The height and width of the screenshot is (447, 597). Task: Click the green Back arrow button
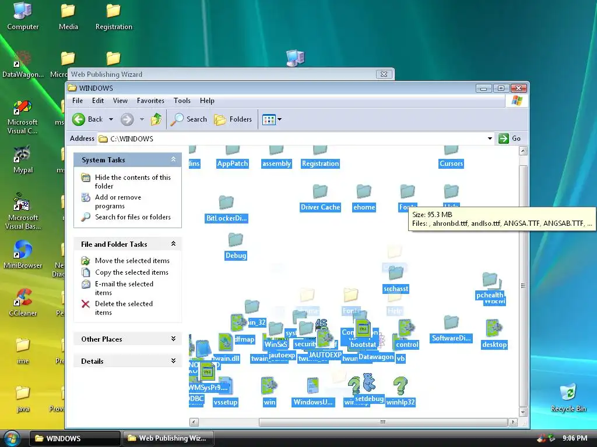point(79,119)
